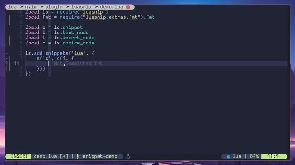The image size is (295, 165).
Task: Click require("luasnip") on the first line
Action: [x=83, y=12]
